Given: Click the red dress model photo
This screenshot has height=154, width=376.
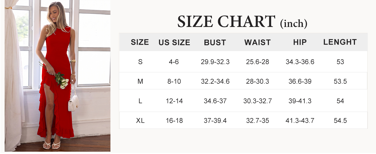Looking at the screenshot, I should tap(58, 76).
